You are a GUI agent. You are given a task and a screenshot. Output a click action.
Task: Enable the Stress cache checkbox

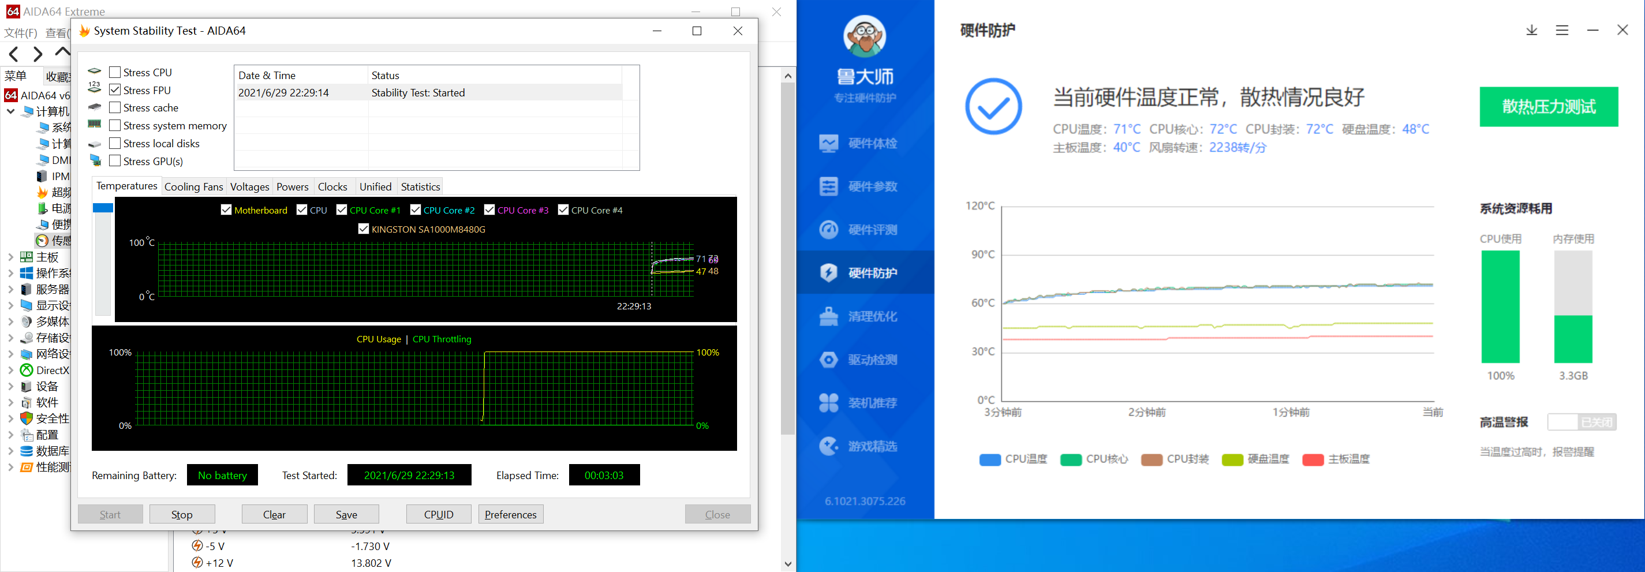115,107
